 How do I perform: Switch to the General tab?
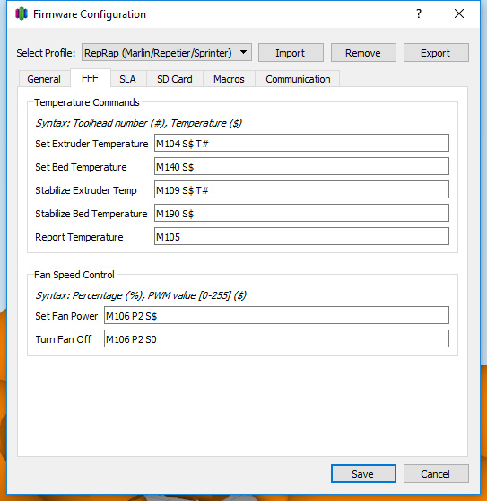point(44,79)
